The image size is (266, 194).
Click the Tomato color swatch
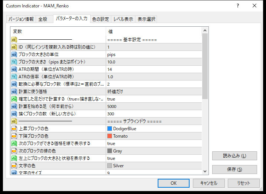tap(109, 136)
